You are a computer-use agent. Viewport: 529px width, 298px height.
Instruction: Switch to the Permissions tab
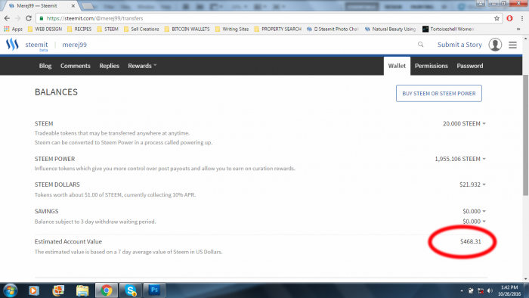pyautogui.click(x=432, y=66)
